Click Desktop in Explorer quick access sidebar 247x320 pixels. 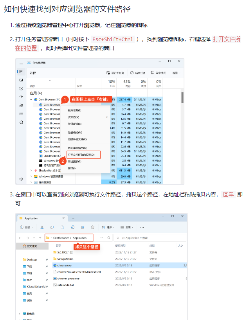pos(32,259)
